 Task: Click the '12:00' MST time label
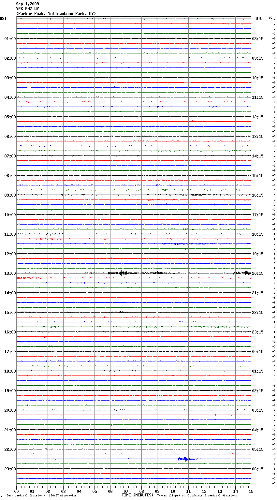(10, 254)
